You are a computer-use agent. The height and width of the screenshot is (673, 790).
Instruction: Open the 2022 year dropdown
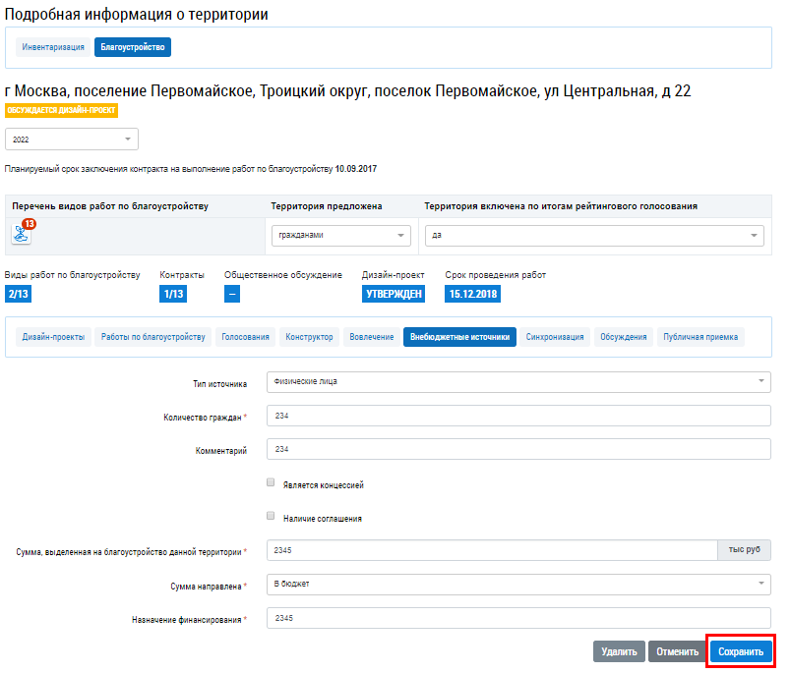pos(72,140)
